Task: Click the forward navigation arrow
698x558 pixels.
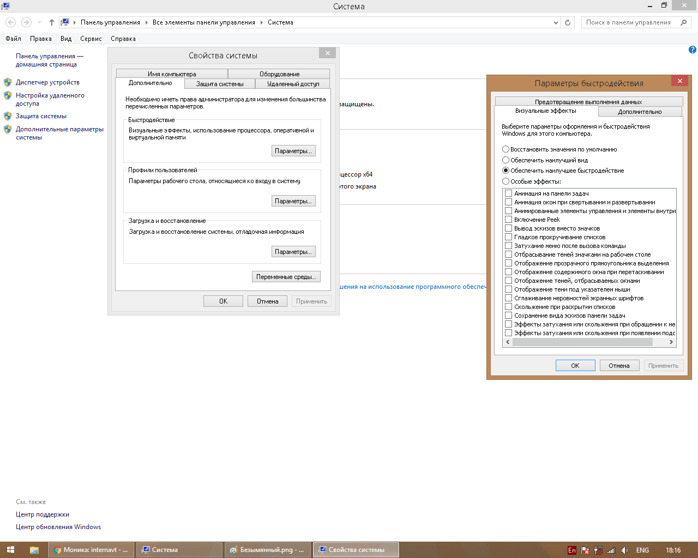Action: (26, 22)
